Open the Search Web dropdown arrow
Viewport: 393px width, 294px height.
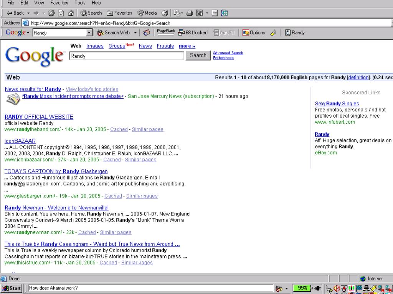click(135, 33)
